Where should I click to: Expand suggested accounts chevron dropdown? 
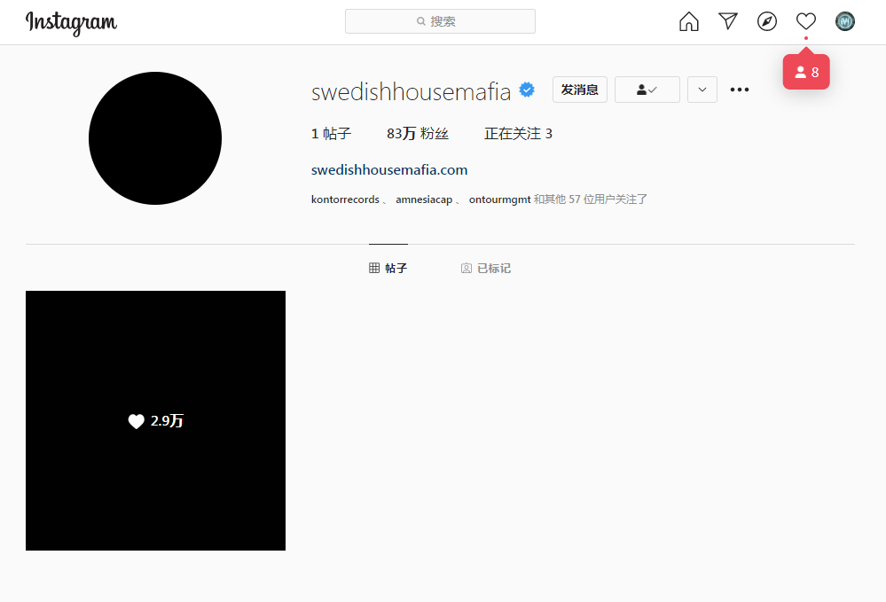pos(702,90)
